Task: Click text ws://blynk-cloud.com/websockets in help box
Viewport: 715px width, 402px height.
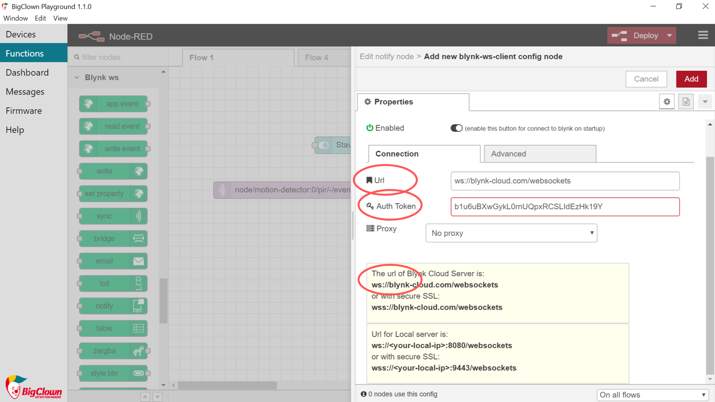Action: [435, 285]
